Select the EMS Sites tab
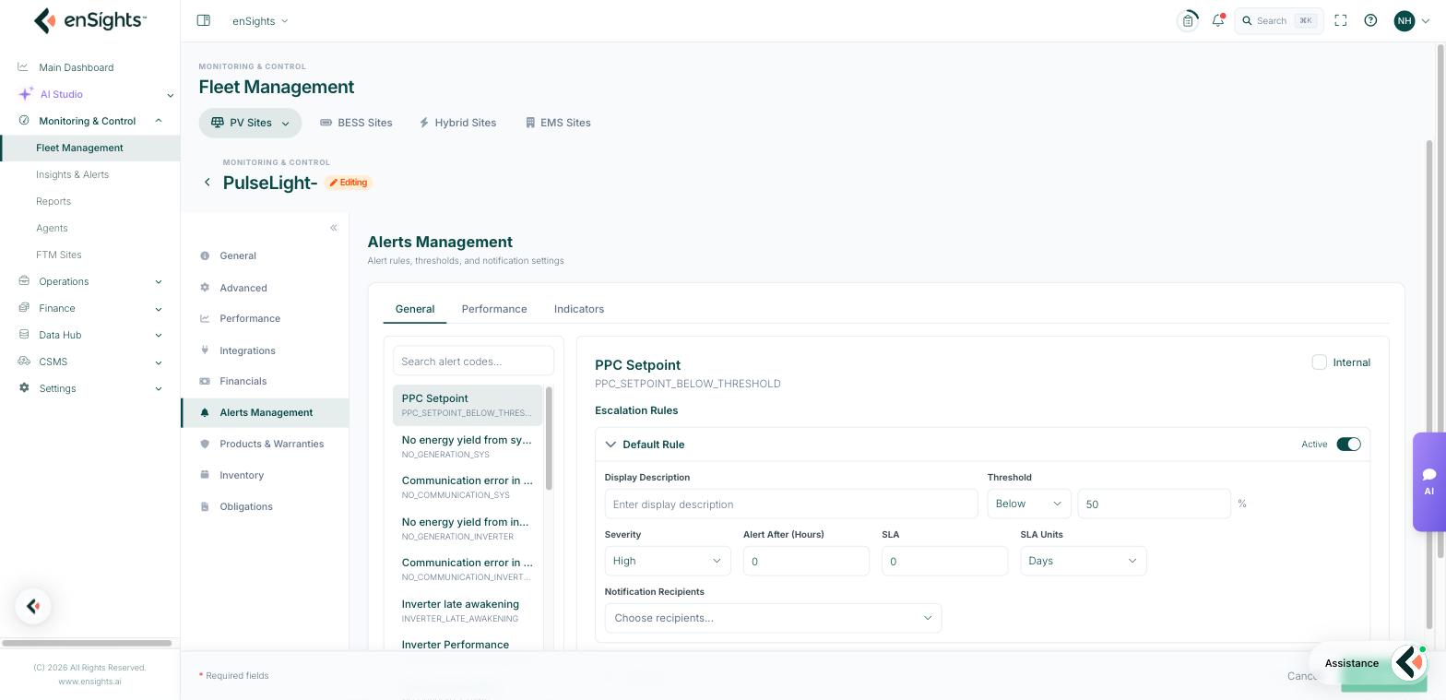This screenshot has height=700, width=1446. coord(558,123)
